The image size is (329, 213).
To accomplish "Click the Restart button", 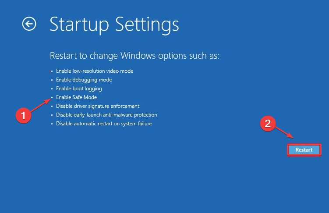I will tap(304, 150).
